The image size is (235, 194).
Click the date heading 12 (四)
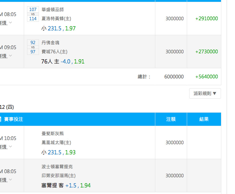[x=7, y=107]
